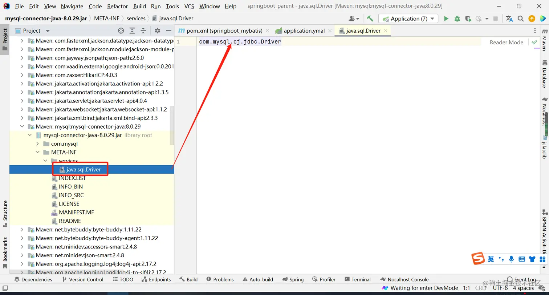
Task: Select the MANIFEST.MF file in tree
Action: (x=76, y=213)
